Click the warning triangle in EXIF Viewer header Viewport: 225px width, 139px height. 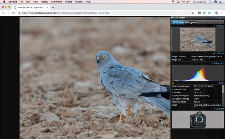click(220, 18)
